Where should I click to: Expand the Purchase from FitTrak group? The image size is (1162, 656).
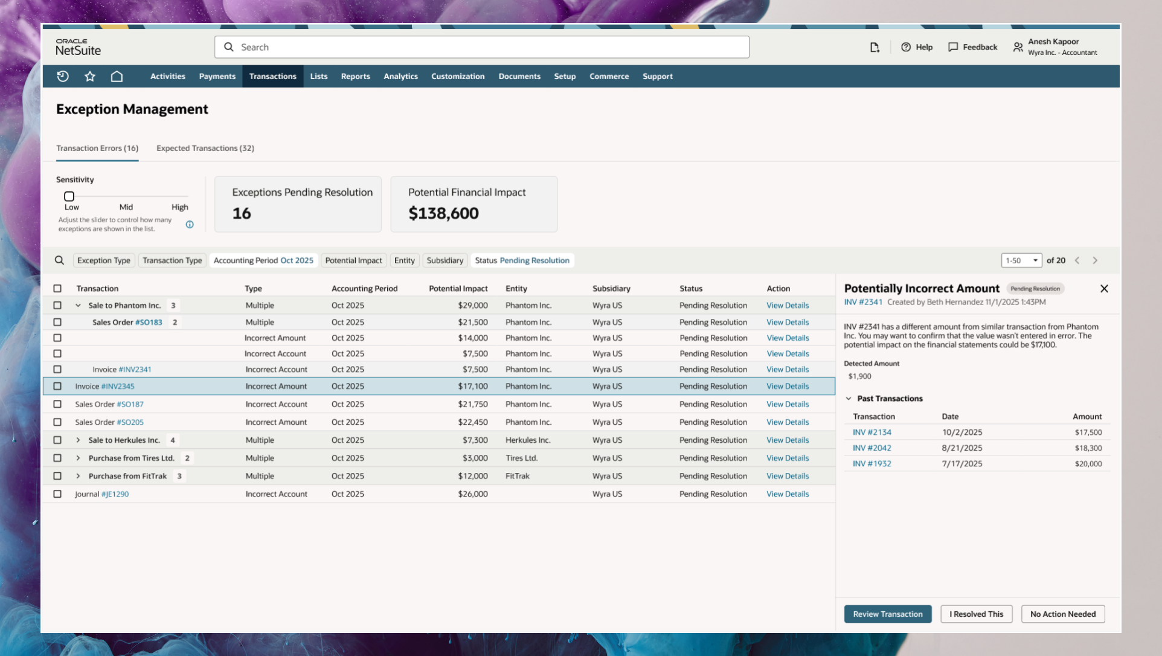point(78,476)
